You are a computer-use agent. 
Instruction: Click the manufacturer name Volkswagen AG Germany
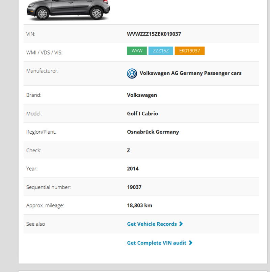[x=190, y=73]
